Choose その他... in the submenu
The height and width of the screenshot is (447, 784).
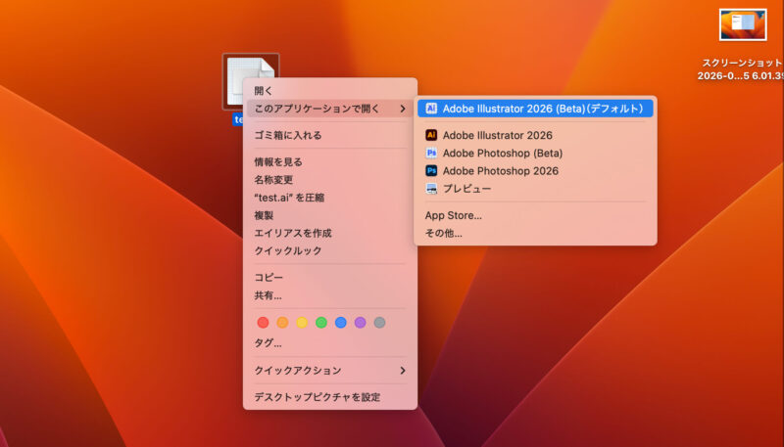535,233
